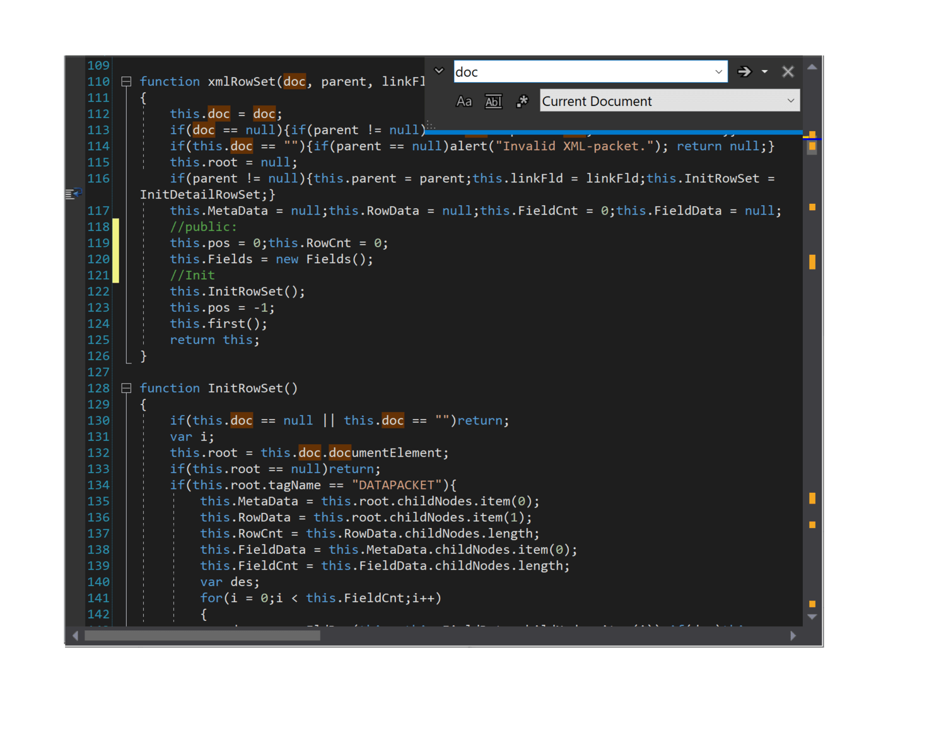Viewport: 946px width, 754px height.
Task: Click the scrollbar right arrow icon
Action: [x=793, y=636]
